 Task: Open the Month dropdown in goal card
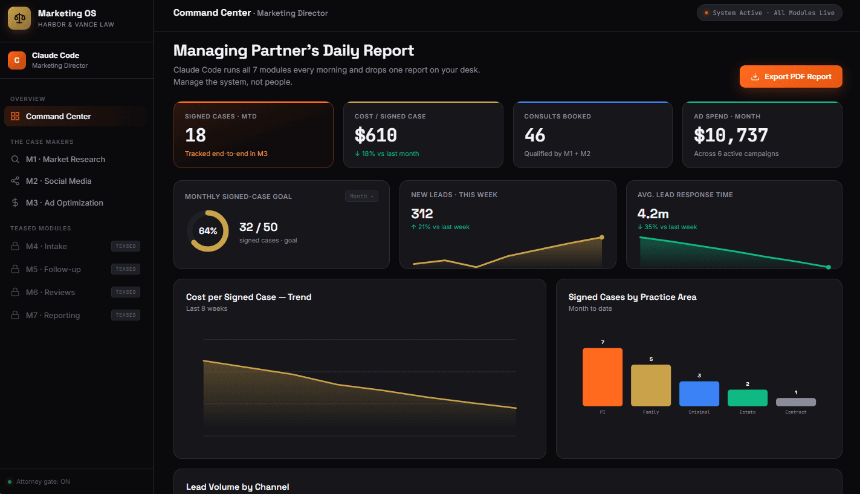point(361,197)
